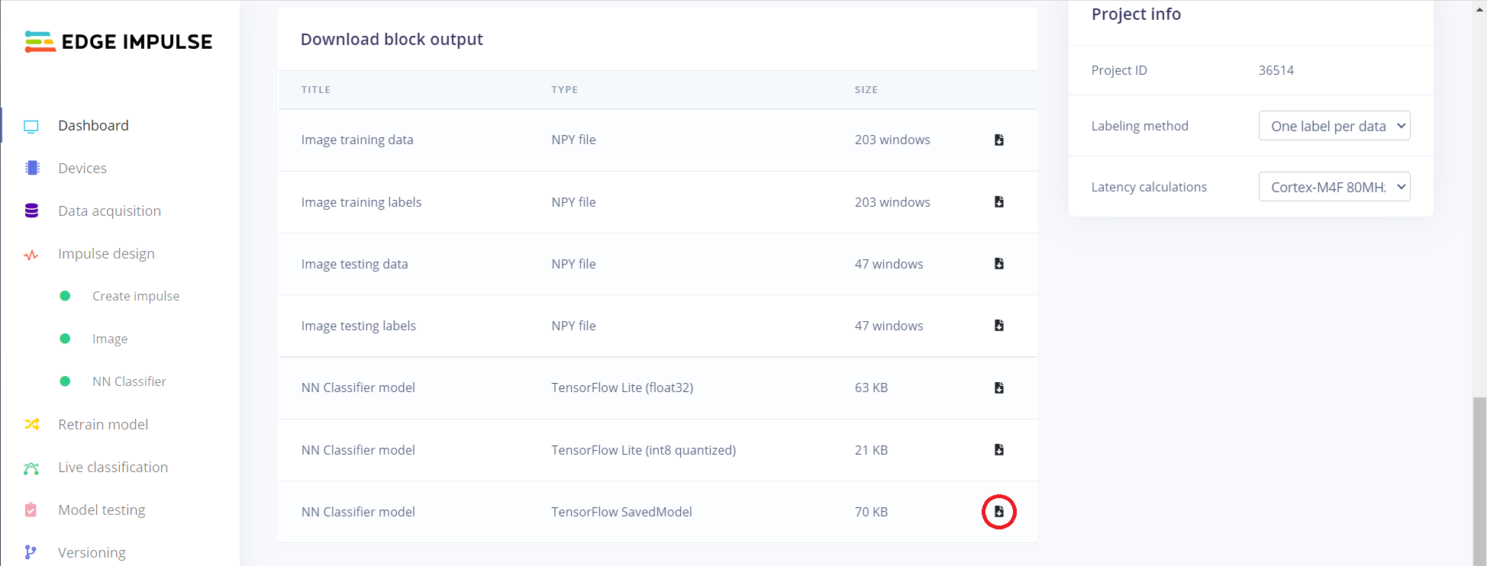Viewport: 1487px width, 566px height.
Task: Open the Labeling method dropdown
Action: [1334, 126]
